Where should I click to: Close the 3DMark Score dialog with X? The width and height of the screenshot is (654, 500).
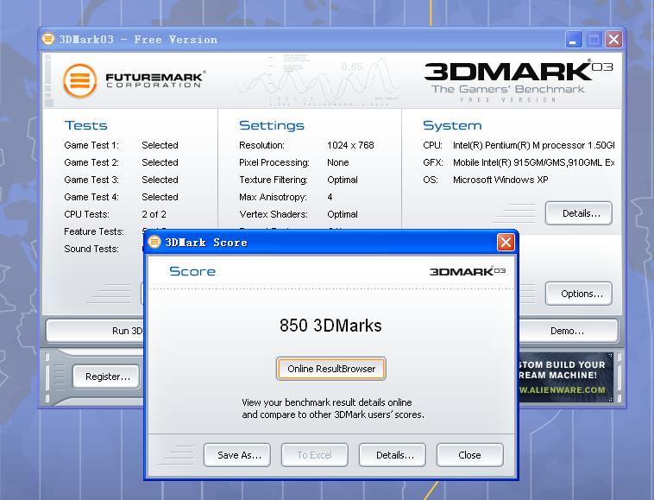pos(506,242)
